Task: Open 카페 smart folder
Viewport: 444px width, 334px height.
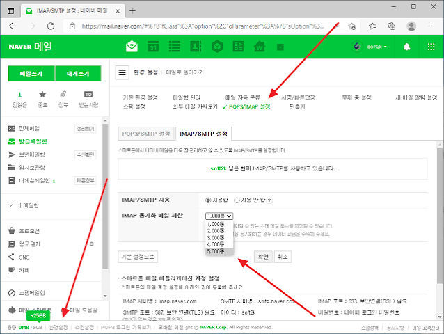Action: coord(24,270)
